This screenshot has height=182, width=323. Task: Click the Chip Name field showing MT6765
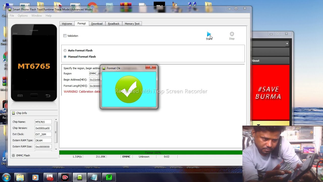(43, 122)
